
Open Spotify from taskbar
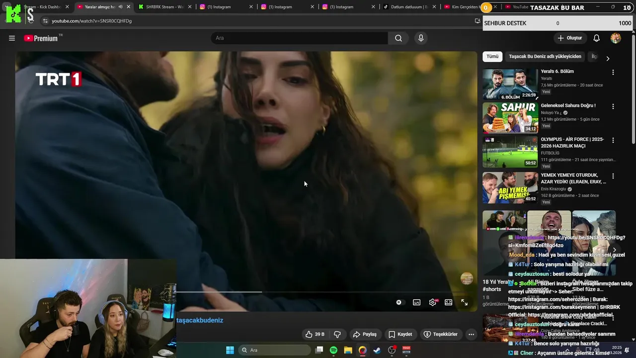(333, 350)
